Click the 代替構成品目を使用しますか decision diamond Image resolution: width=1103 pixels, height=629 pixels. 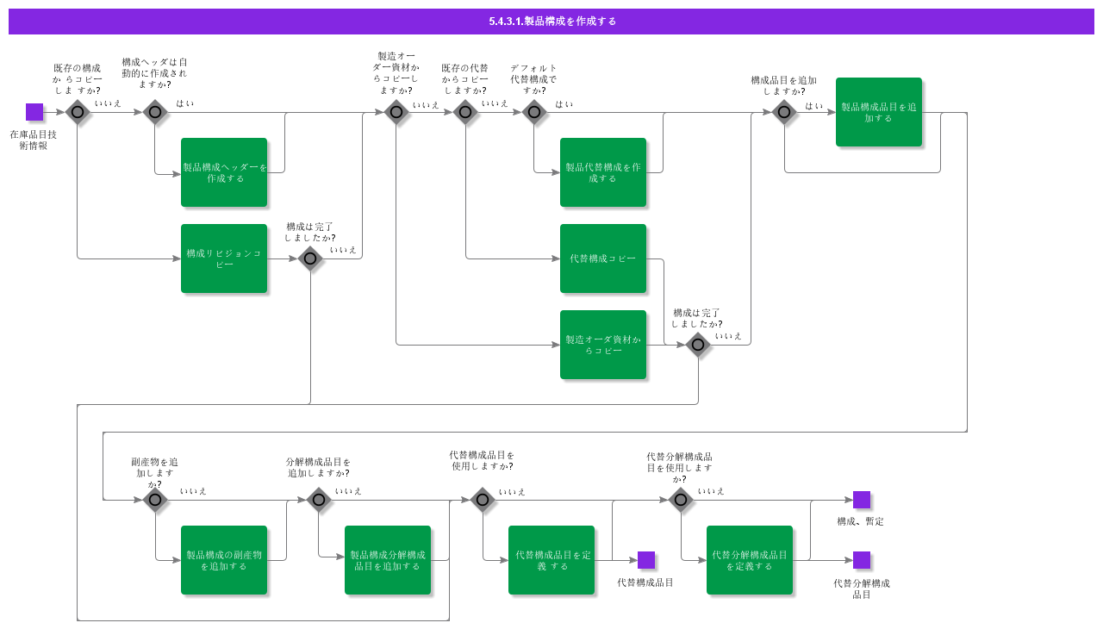coord(483,500)
